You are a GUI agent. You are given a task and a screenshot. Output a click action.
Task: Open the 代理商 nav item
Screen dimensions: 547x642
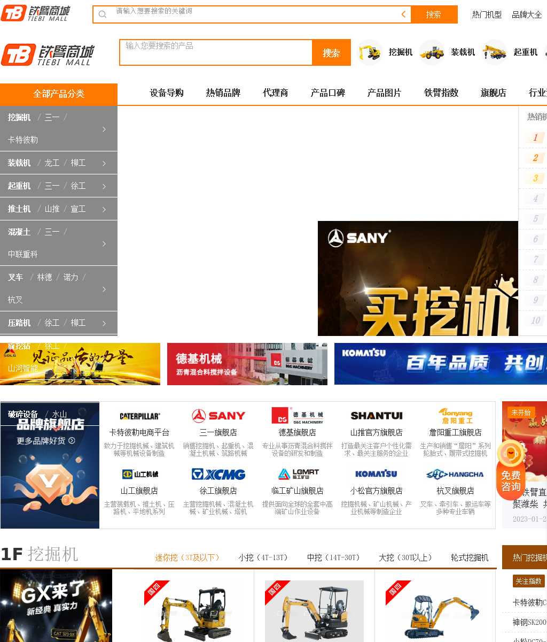click(276, 93)
